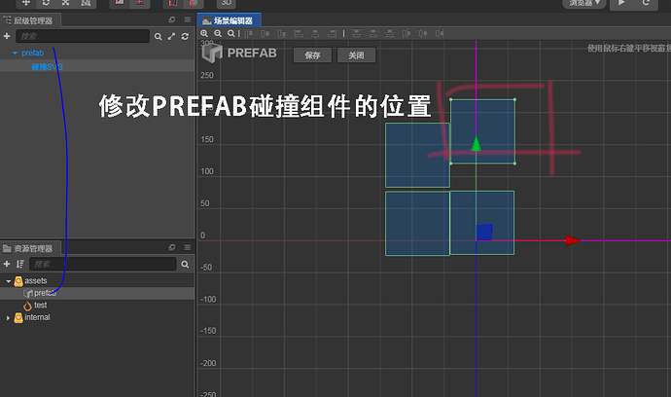Click the sort icon in assets panel

(x=20, y=265)
